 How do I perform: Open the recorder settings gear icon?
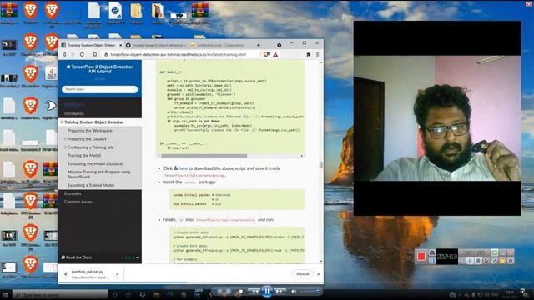click(x=510, y=261)
